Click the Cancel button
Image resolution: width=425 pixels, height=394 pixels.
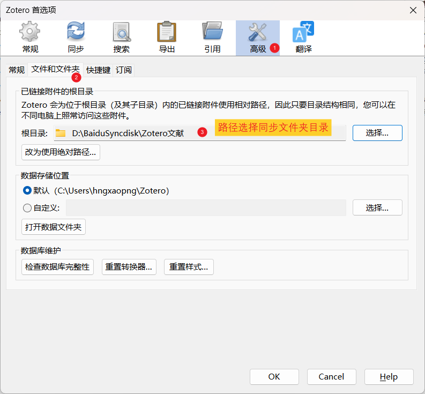pyautogui.click(x=332, y=377)
